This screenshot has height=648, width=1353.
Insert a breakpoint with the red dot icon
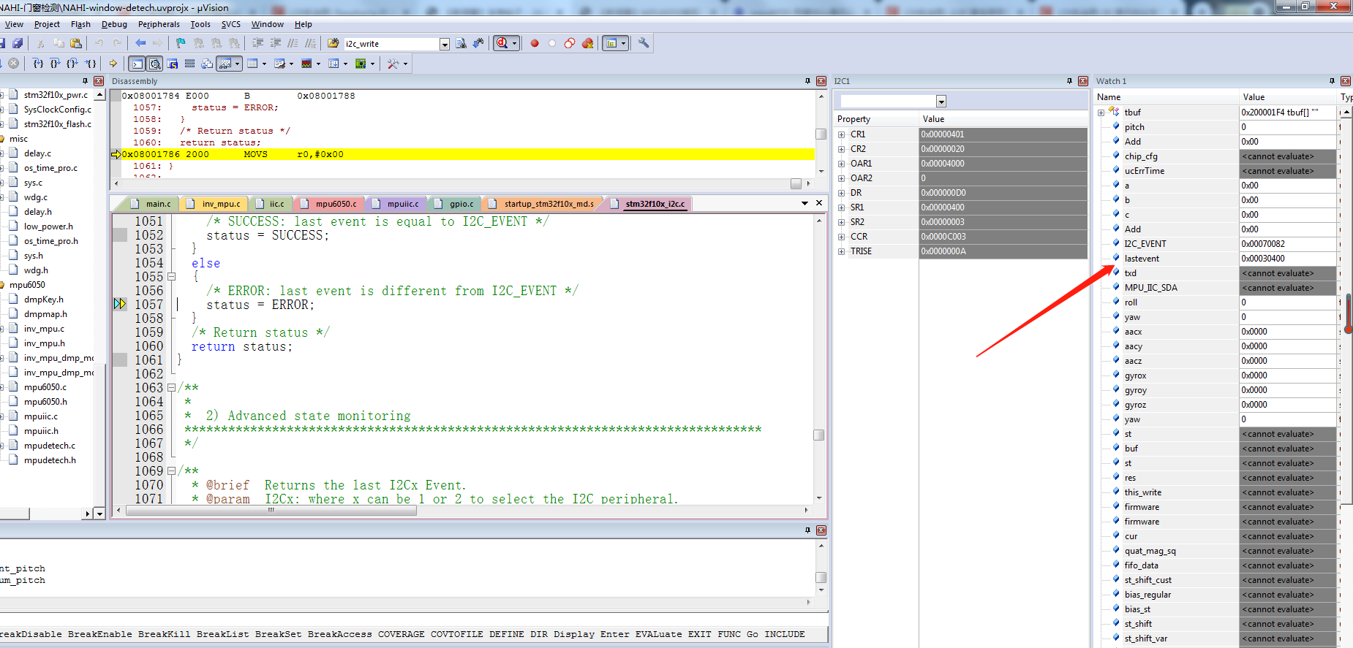click(535, 43)
